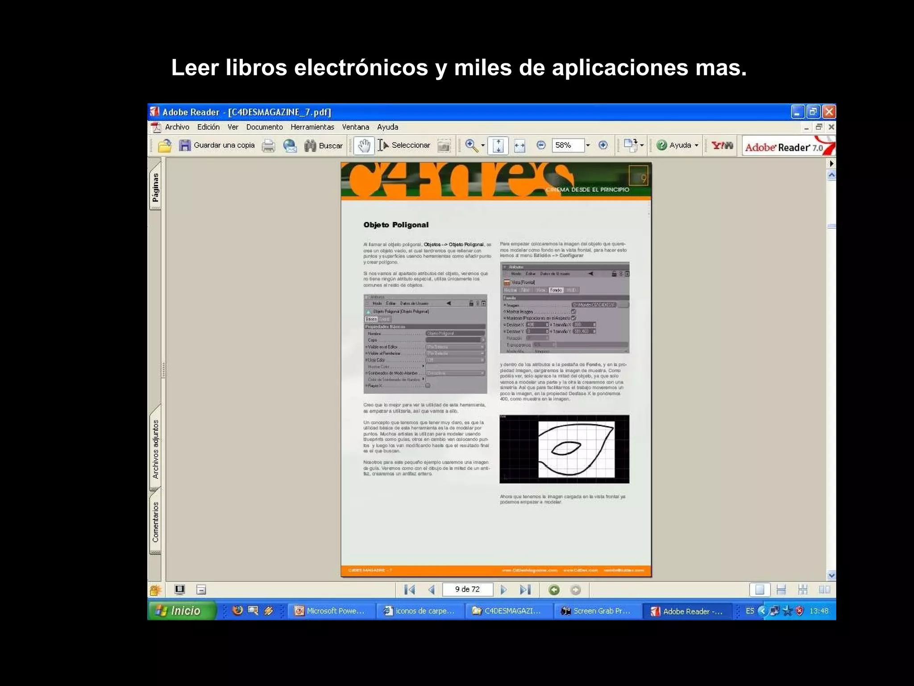The width and height of the screenshot is (914, 686).
Task: Open Firefox from quick launch
Action: [237, 611]
